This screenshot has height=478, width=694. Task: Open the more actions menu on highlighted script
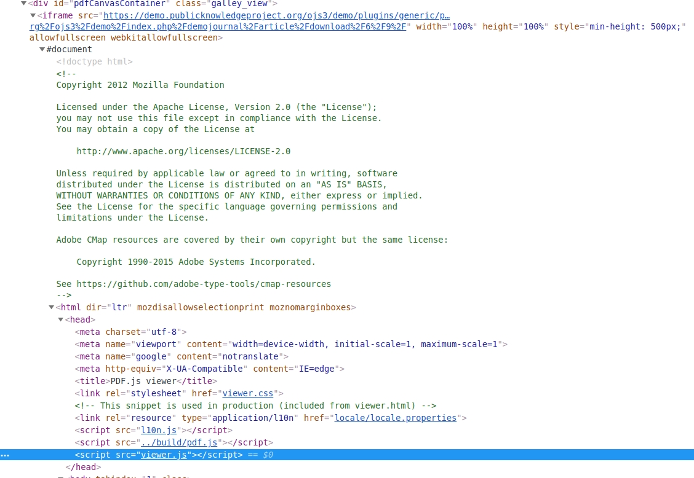tap(5, 455)
